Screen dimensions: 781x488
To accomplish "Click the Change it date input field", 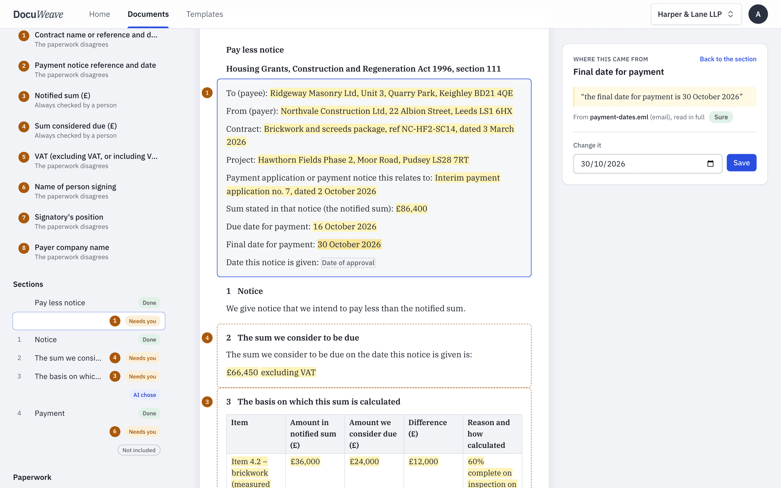I will tap(647, 164).
